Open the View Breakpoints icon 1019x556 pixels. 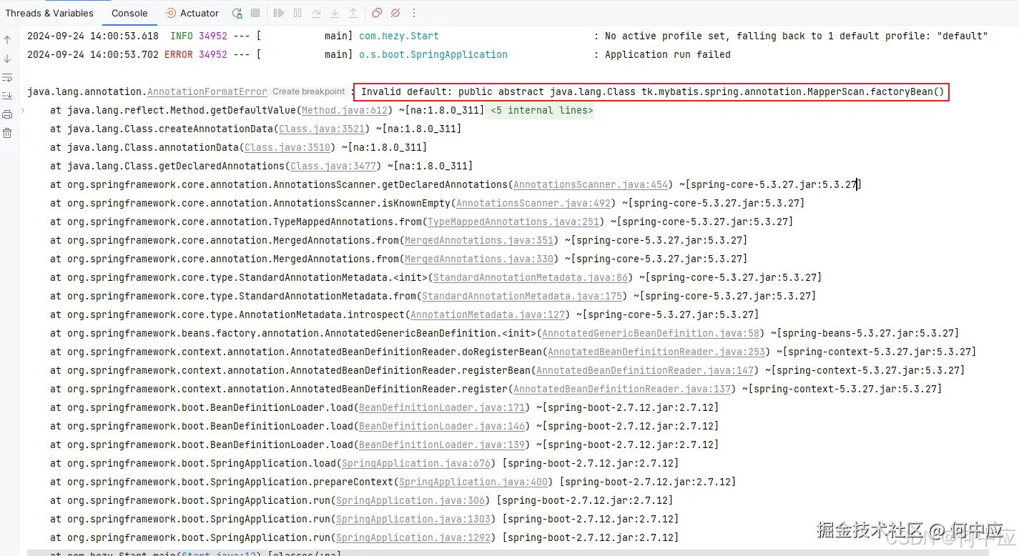377,13
